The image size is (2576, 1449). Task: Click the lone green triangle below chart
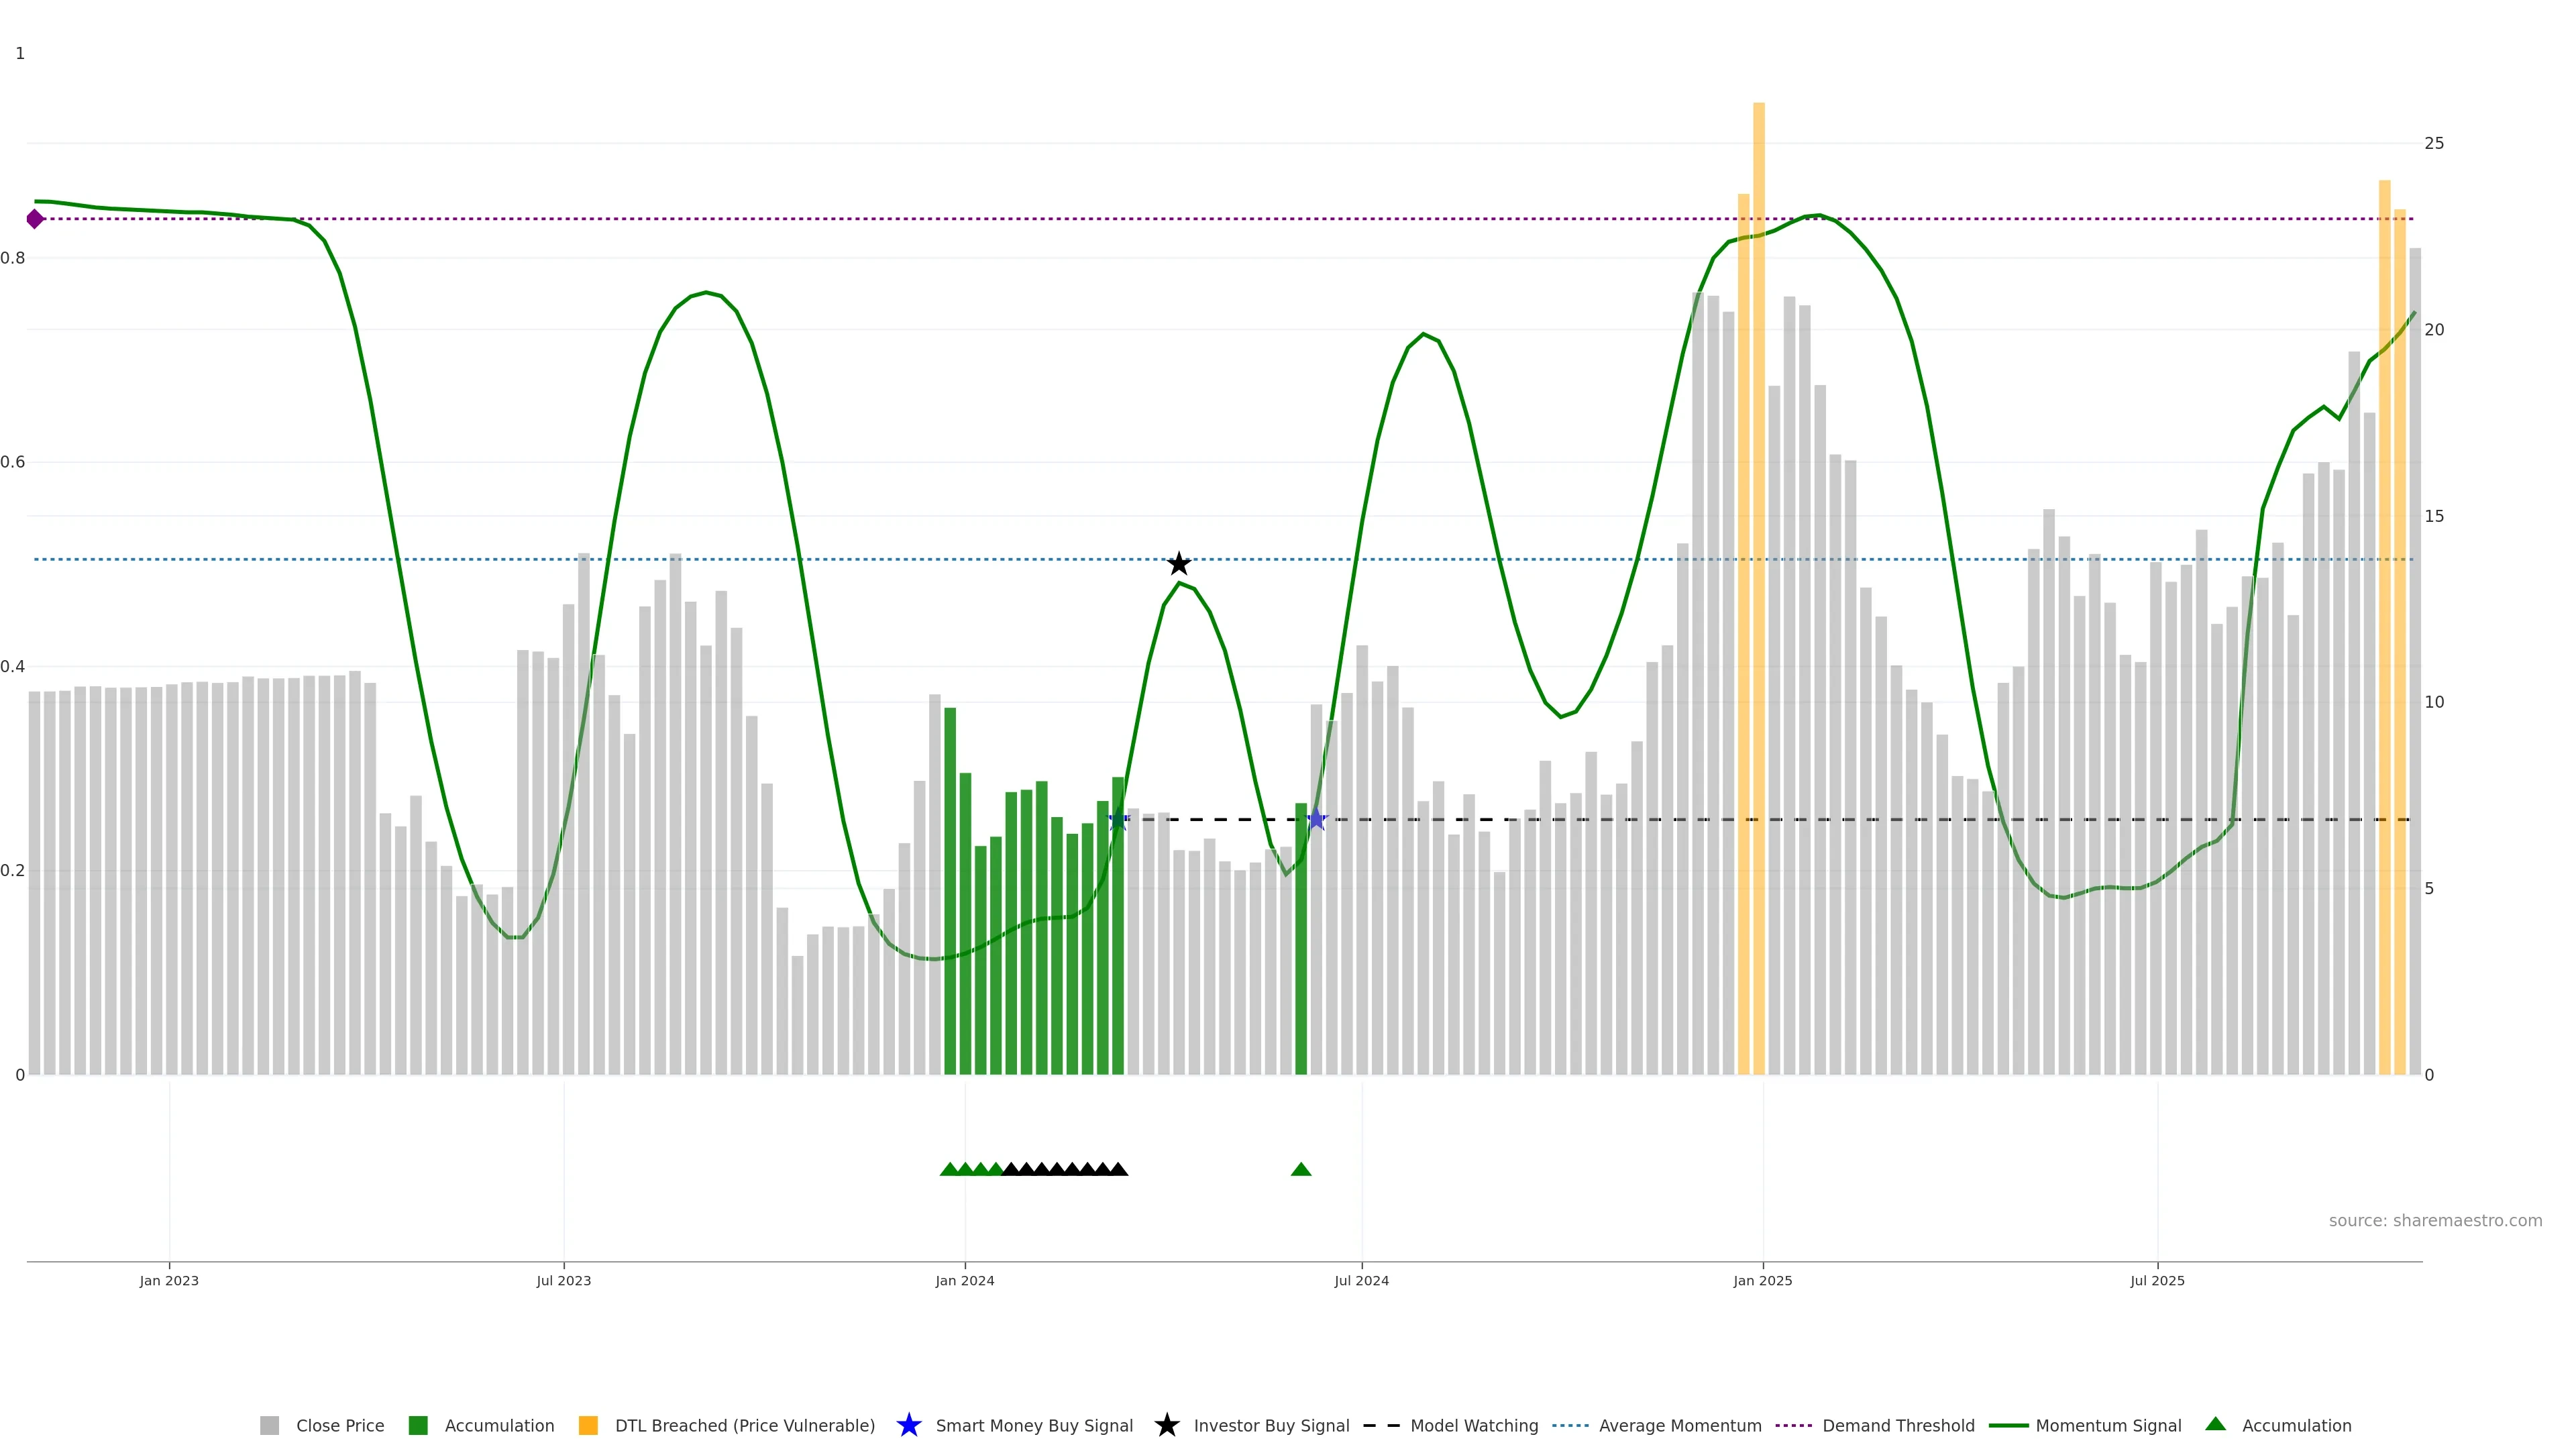1301,1169
